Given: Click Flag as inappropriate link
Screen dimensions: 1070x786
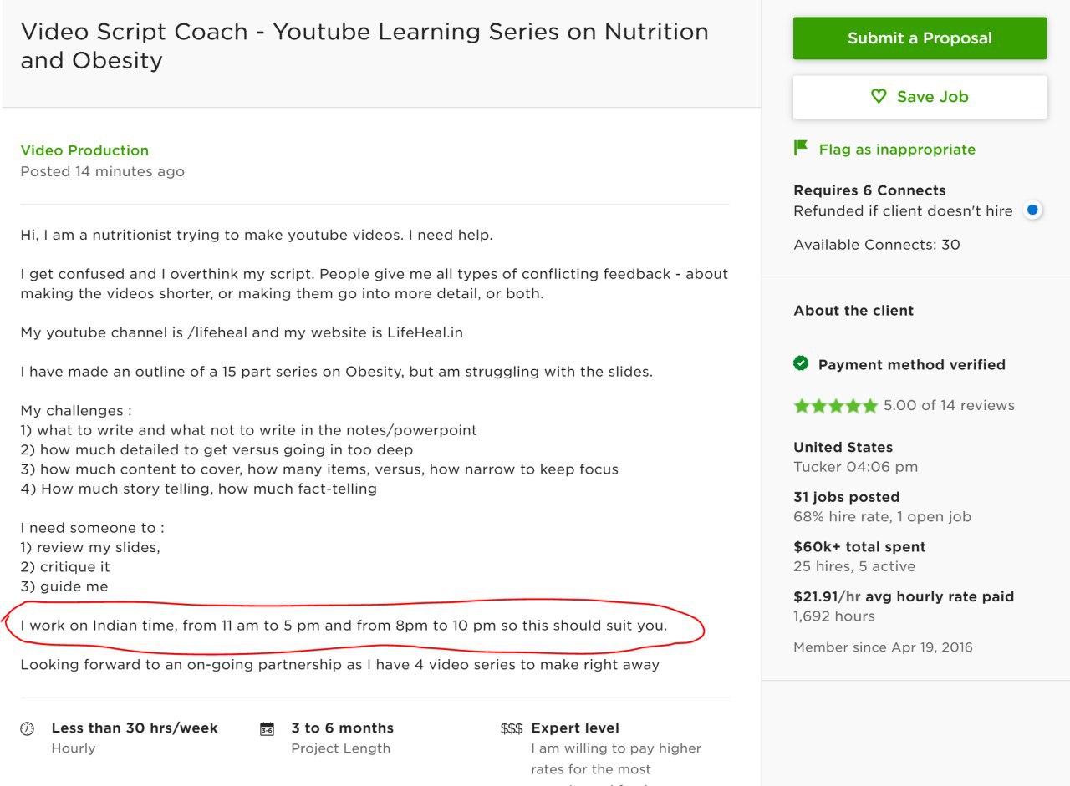Looking at the screenshot, I should point(897,150).
